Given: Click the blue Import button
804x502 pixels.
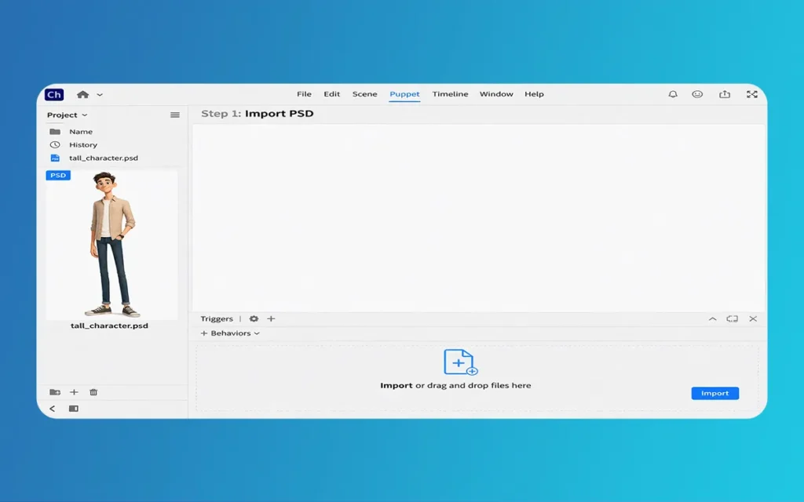Looking at the screenshot, I should pos(714,393).
